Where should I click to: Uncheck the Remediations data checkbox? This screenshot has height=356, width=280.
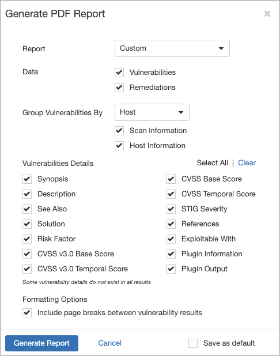119,88
